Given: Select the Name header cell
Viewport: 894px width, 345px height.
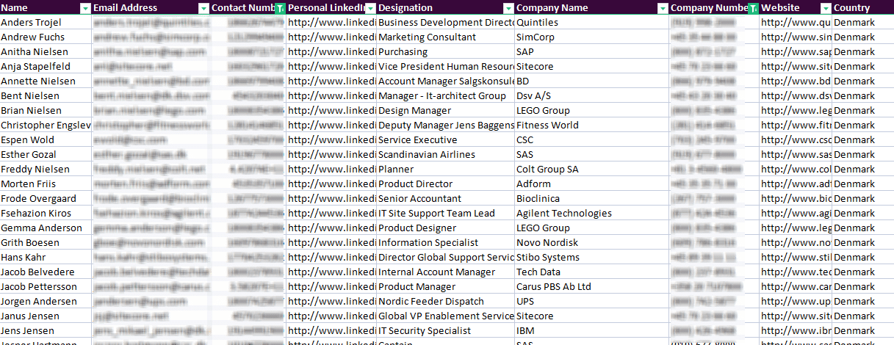Looking at the screenshot, I should 46,8.
